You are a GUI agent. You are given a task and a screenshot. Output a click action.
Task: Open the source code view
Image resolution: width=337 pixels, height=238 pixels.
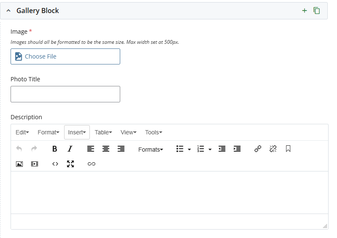click(x=55, y=164)
